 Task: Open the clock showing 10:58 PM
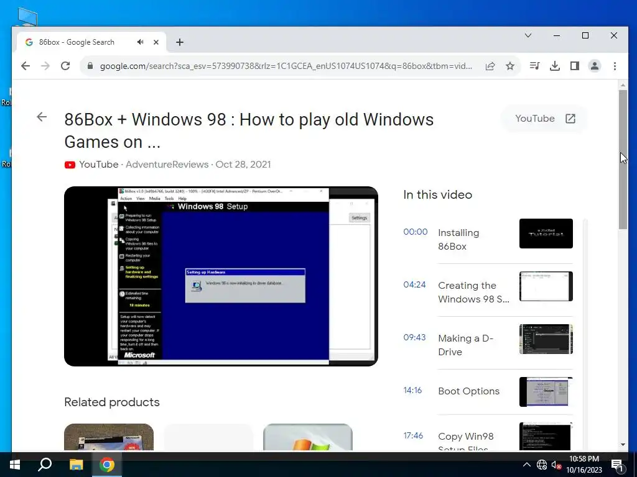point(584,465)
